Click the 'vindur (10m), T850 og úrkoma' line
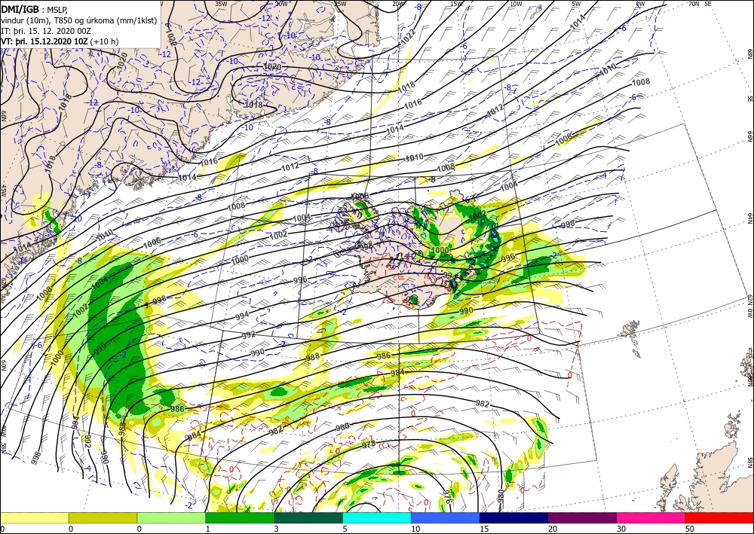Screen dimensions: 754x534 [78, 20]
